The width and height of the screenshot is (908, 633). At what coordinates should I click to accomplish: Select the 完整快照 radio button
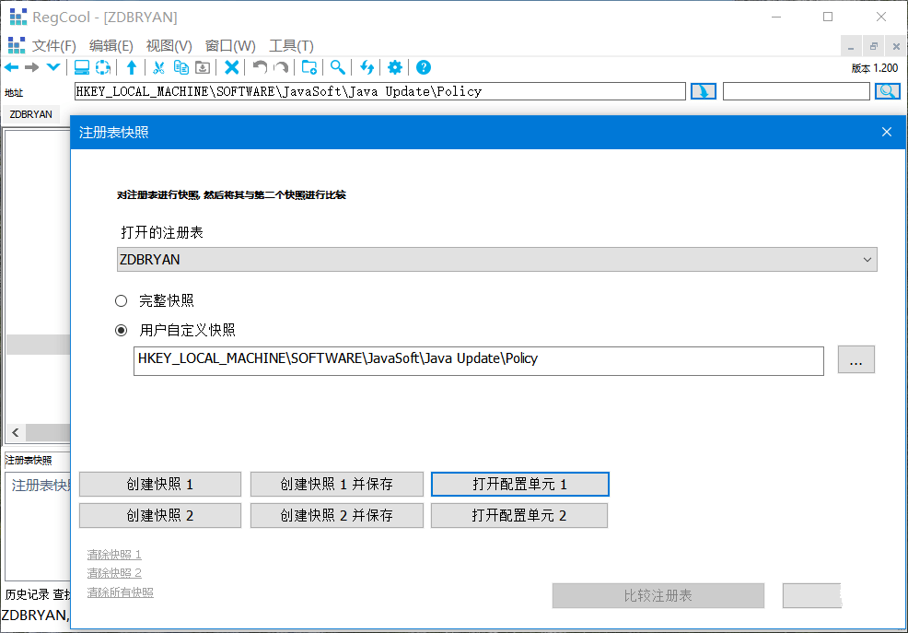click(x=121, y=300)
